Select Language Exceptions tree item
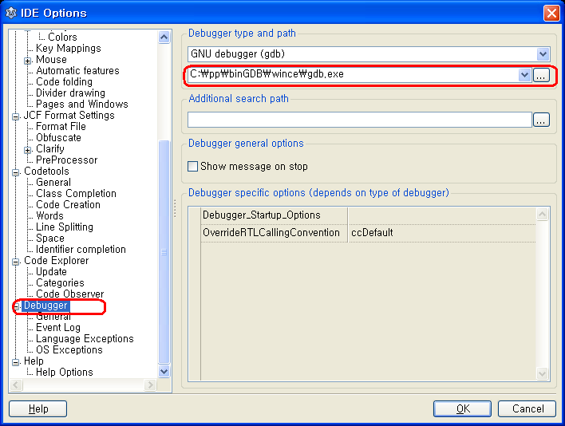Image resolution: width=565 pixels, height=426 pixels. (85, 338)
